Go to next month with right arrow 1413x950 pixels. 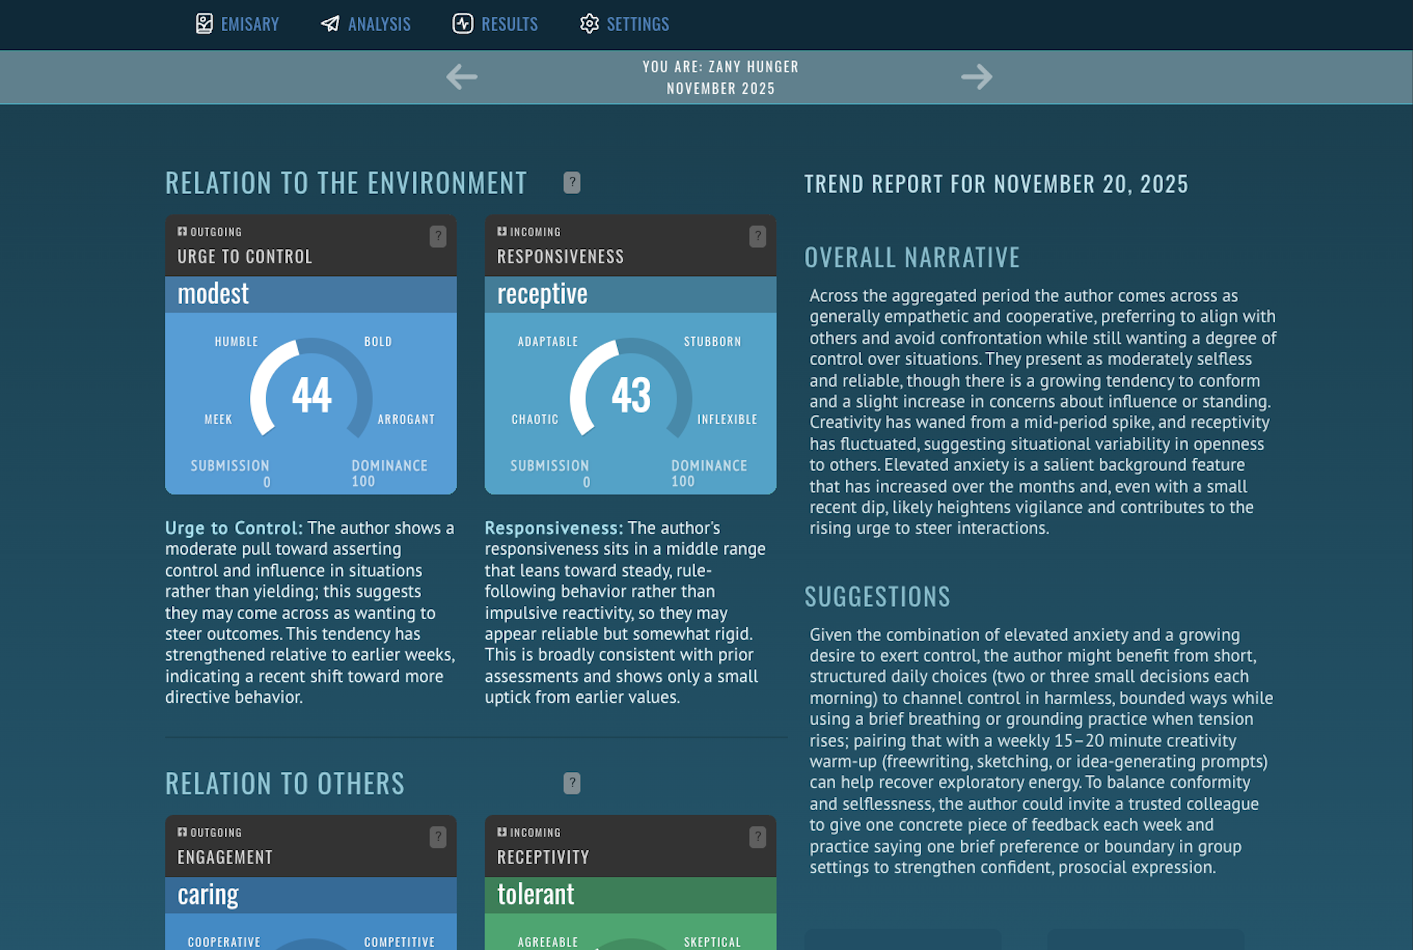click(976, 77)
